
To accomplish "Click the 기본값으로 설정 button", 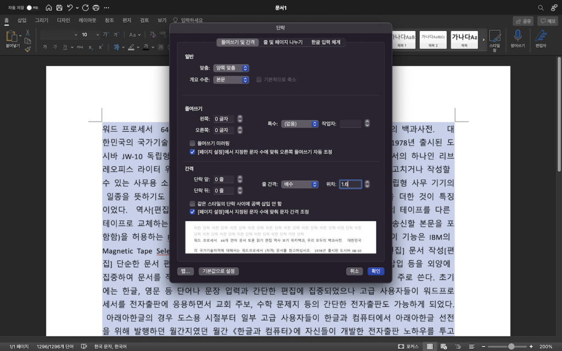I will tap(218, 271).
